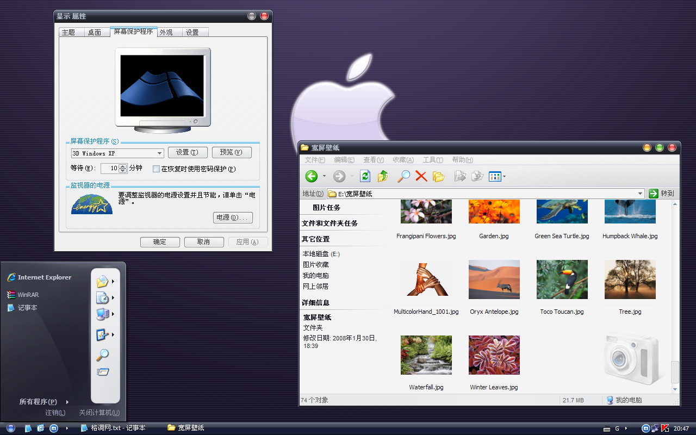Click the network connection tray icon
This screenshot has height=435, width=696.
click(x=655, y=428)
